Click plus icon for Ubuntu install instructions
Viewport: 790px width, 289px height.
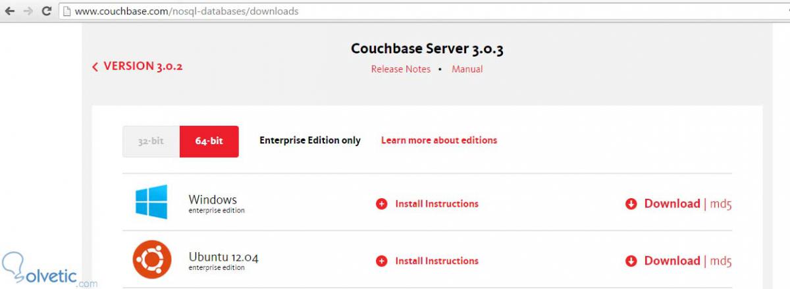coord(382,261)
